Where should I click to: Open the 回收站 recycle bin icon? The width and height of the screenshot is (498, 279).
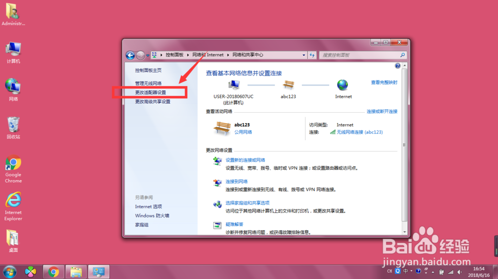pos(13,128)
